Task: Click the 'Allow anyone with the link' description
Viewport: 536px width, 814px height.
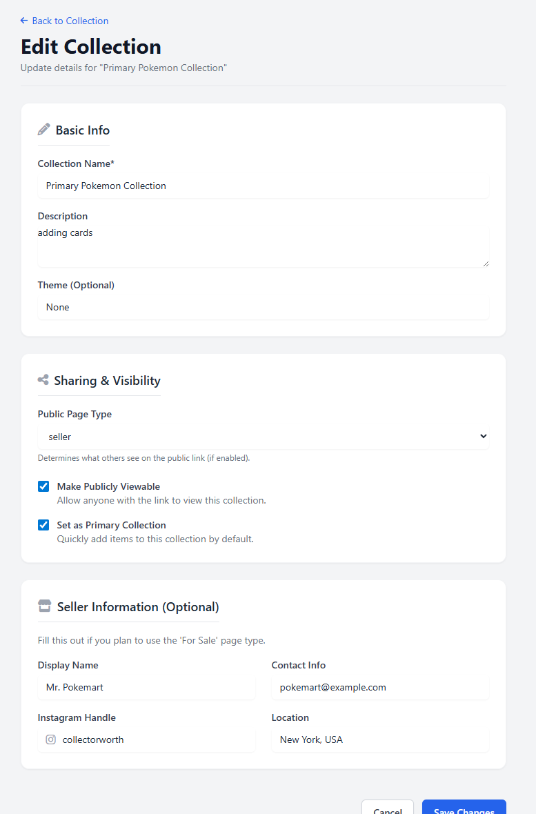Action: click(161, 500)
